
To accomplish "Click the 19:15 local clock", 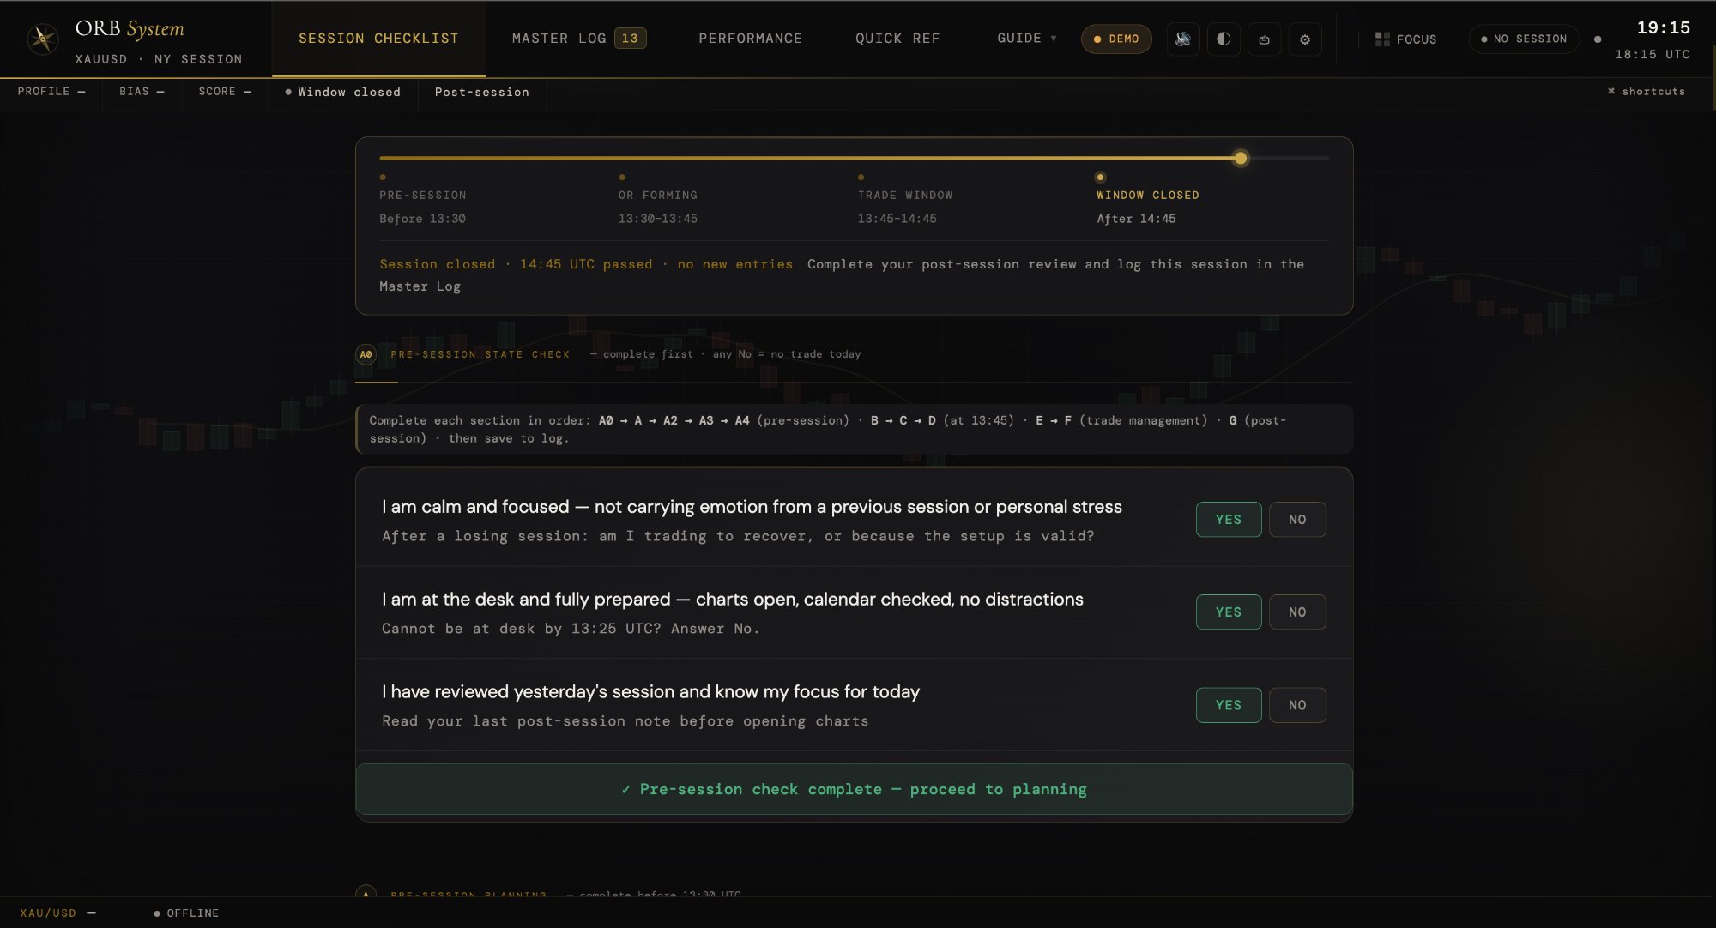I will point(1663,28).
